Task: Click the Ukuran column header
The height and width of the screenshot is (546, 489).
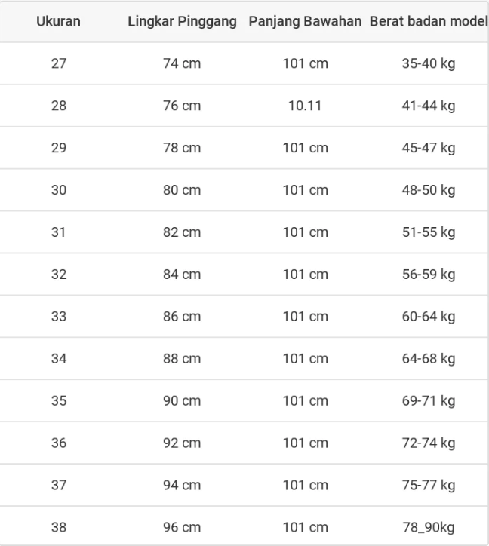Action: click(x=59, y=22)
